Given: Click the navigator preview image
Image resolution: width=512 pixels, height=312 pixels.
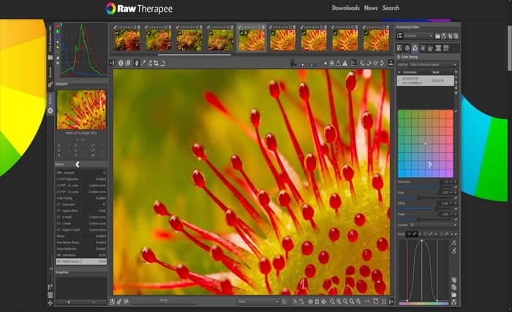Looking at the screenshot, I should 81,110.
